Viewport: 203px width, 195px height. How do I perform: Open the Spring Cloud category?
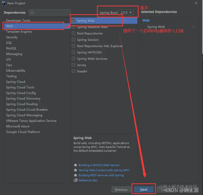(x=37, y=82)
